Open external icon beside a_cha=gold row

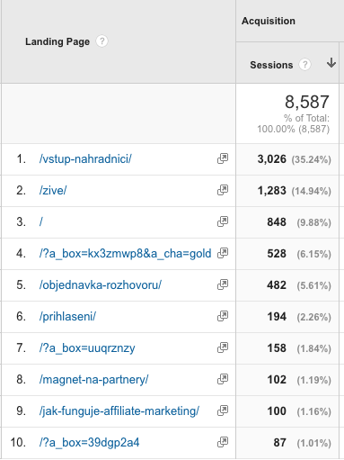[x=223, y=253]
